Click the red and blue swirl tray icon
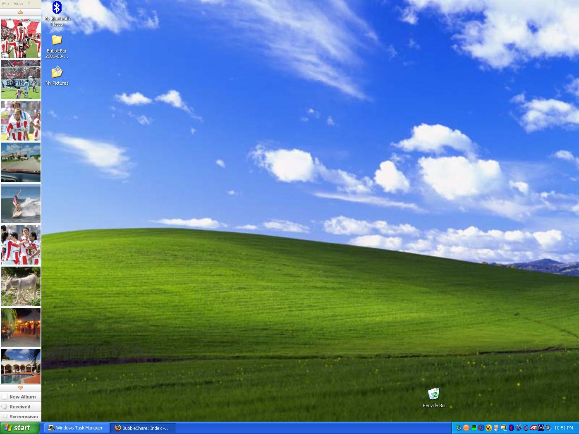Image resolution: width=579 pixels, height=434 pixels. pos(481,428)
